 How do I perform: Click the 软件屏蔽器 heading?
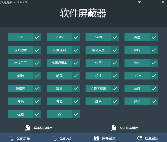(x=83, y=13)
